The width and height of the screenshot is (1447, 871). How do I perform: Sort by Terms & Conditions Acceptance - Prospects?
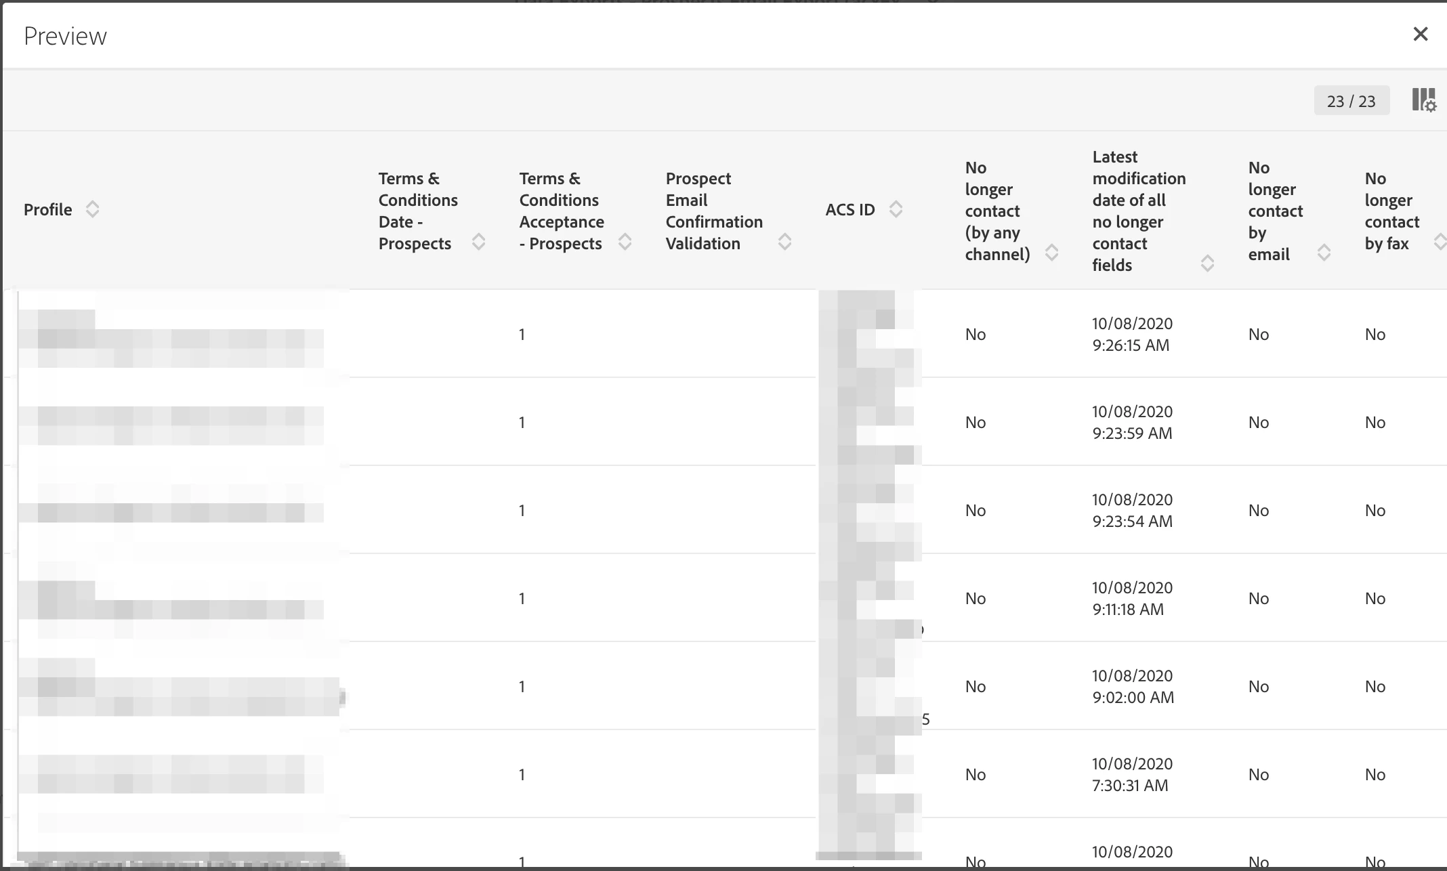coord(625,242)
